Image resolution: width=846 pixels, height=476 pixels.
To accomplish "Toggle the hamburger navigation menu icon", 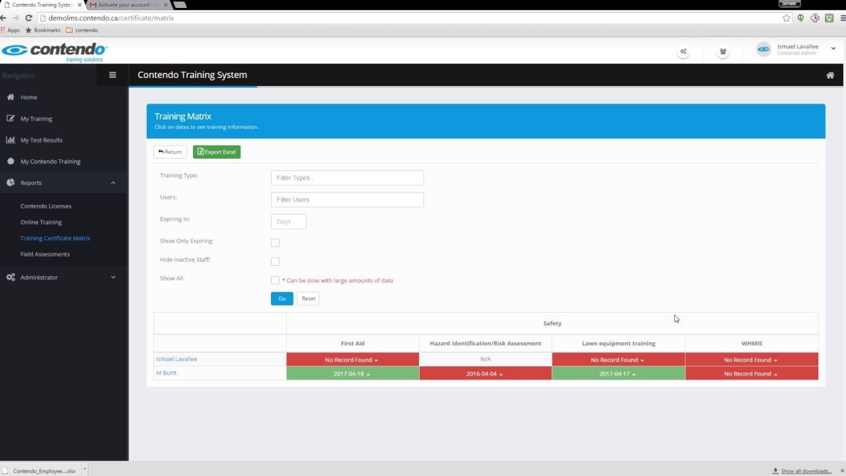I will [x=112, y=75].
